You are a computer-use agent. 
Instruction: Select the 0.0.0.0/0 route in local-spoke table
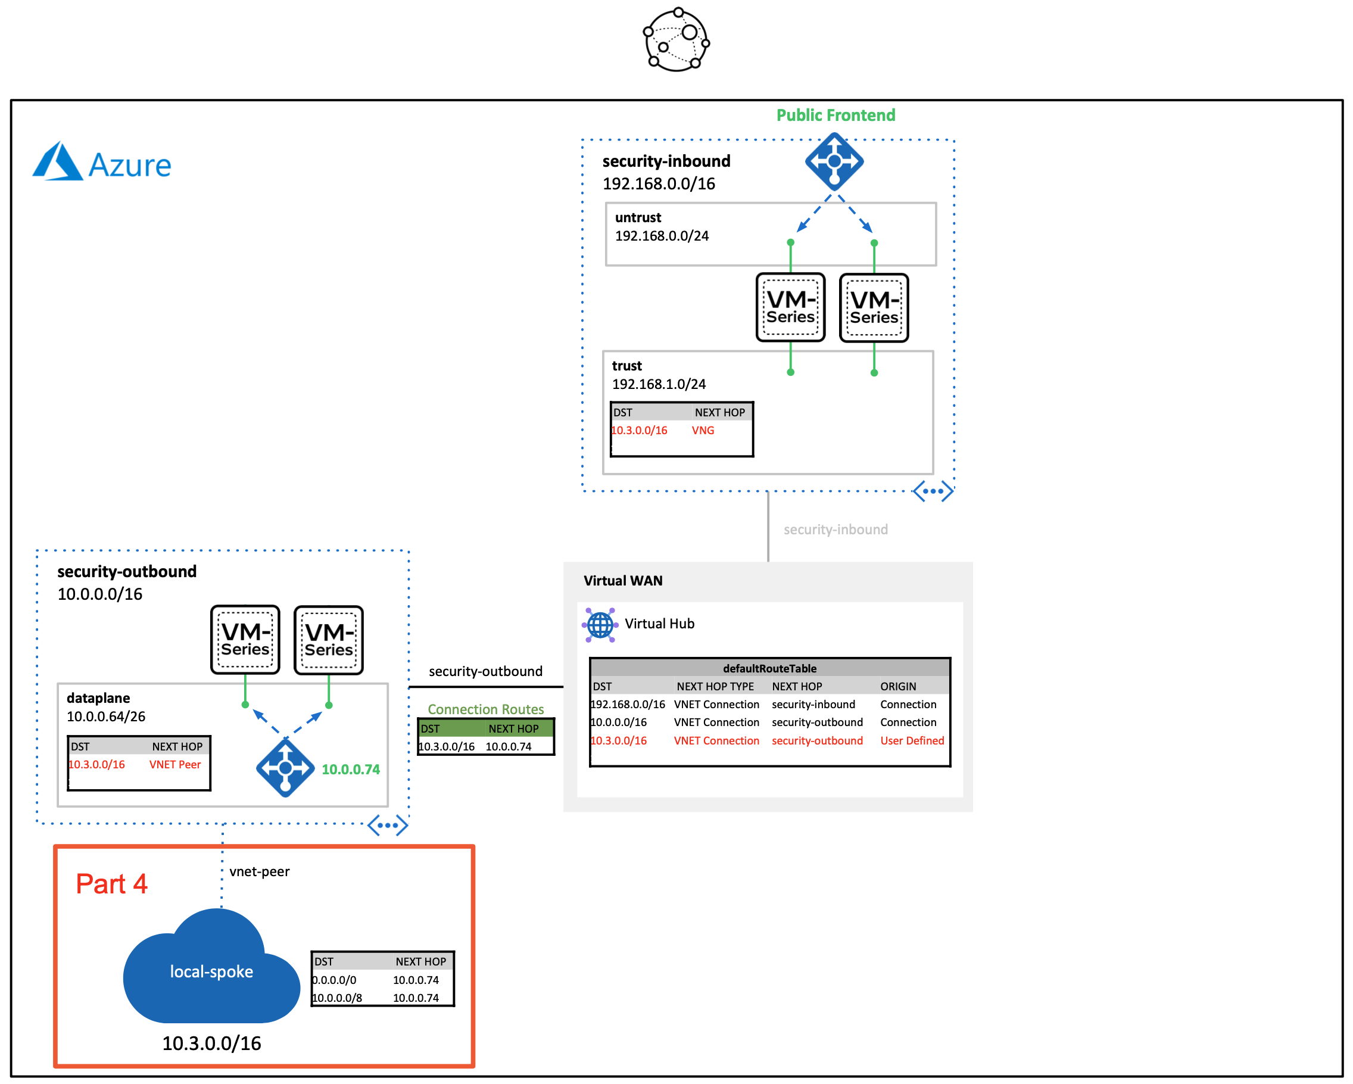pyautogui.click(x=335, y=980)
